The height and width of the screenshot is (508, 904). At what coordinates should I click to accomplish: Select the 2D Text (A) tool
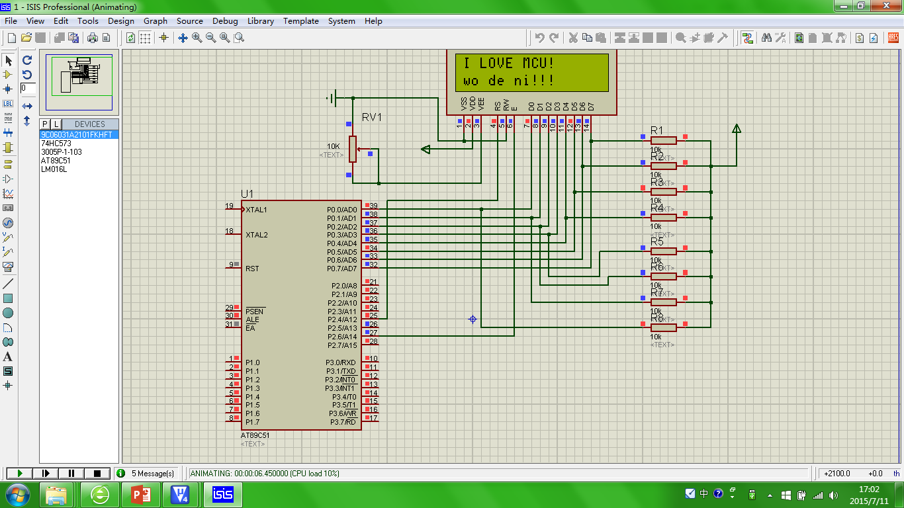[8, 357]
